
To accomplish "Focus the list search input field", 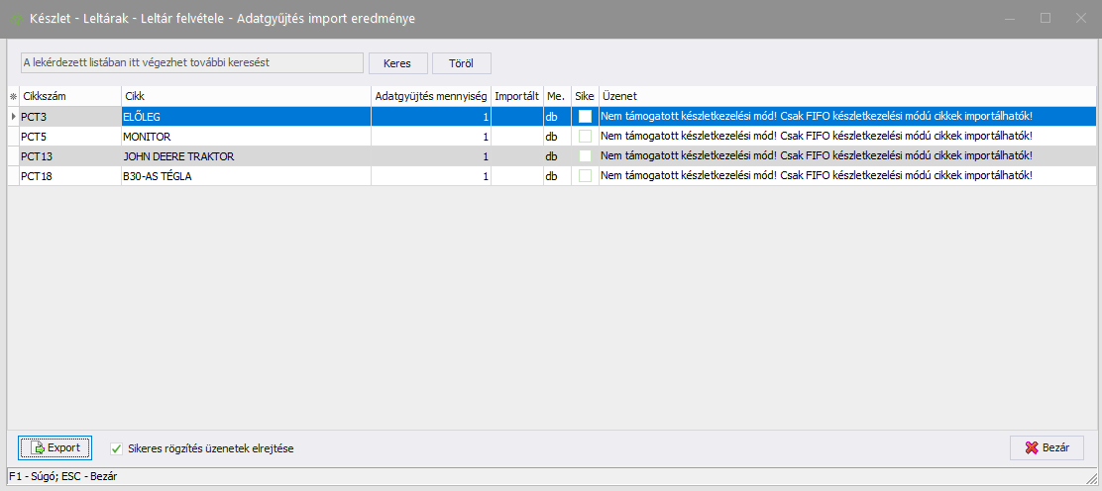I will 192,62.
